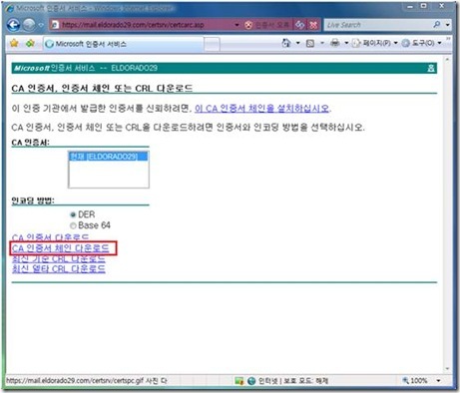
Task: Click the CA 인증서 체인 다운로드 link
Action: point(61,248)
